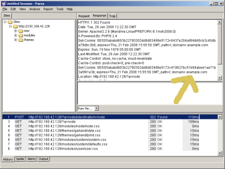The image size is (225, 169).
Task: Click the 302 Found status cell
Action: coord(158,117)
